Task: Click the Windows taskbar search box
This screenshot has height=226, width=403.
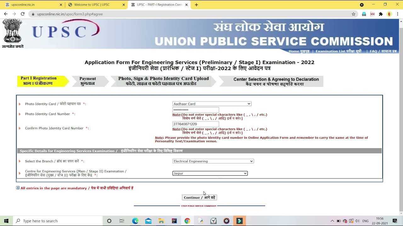Action: click(x=58, y=221)
